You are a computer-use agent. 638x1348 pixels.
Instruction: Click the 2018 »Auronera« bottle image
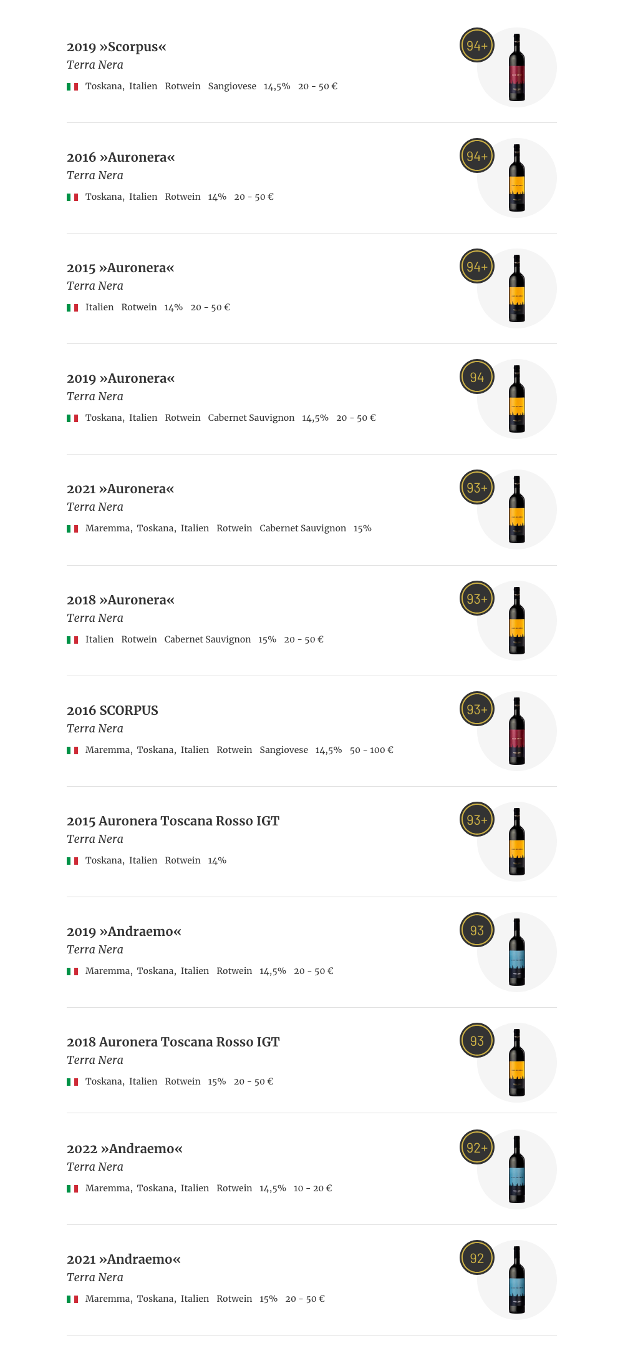[x=517, y=621]
